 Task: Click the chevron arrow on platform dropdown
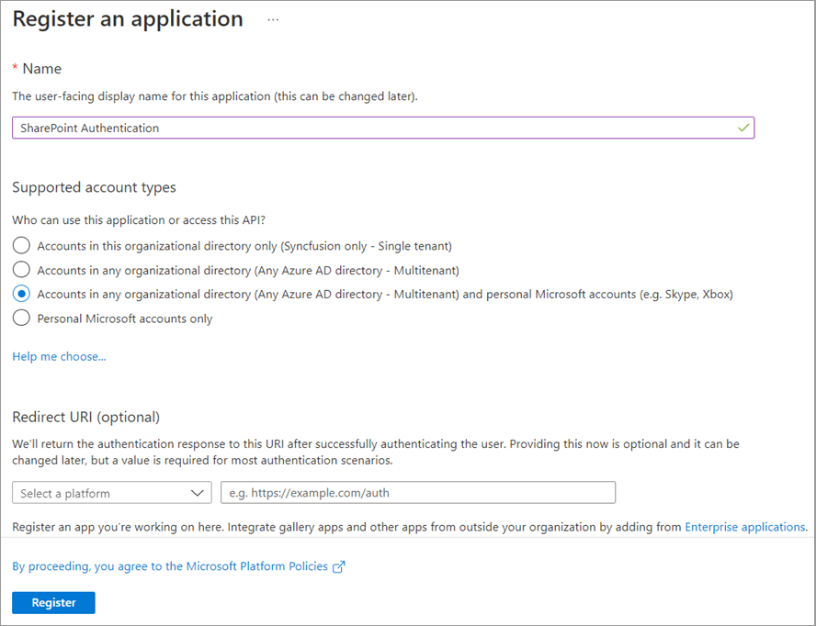[x=198, y=493]
